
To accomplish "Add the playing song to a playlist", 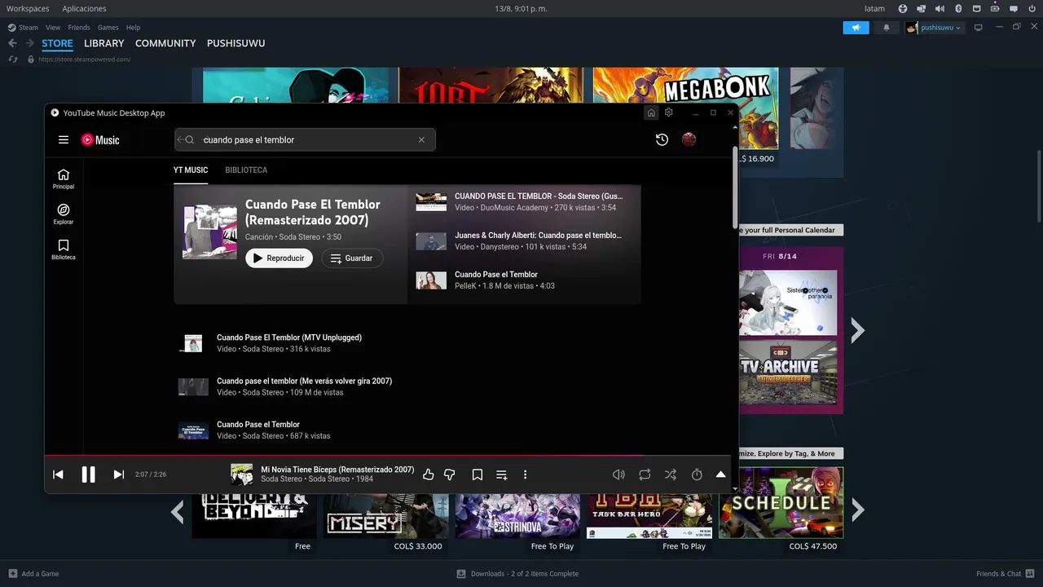I will coord(501,474).
